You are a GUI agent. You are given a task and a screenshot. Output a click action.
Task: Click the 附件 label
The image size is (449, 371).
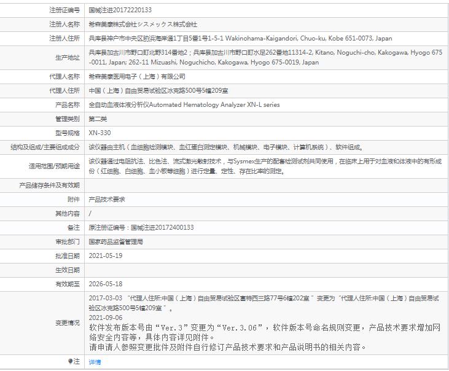[x=74, y=199]
